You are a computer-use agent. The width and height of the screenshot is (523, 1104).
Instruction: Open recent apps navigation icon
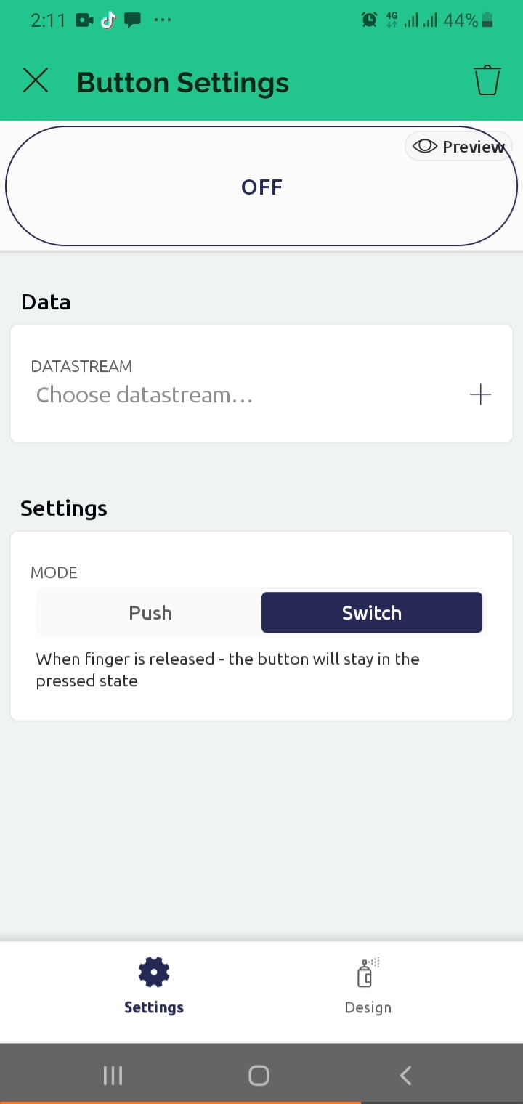tap(113, 1076)
